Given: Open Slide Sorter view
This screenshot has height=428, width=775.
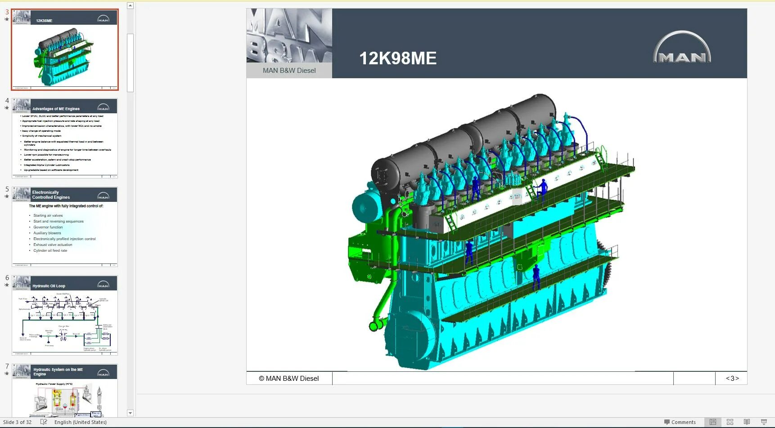Looking at the screenshot, I should pos(730,422).
